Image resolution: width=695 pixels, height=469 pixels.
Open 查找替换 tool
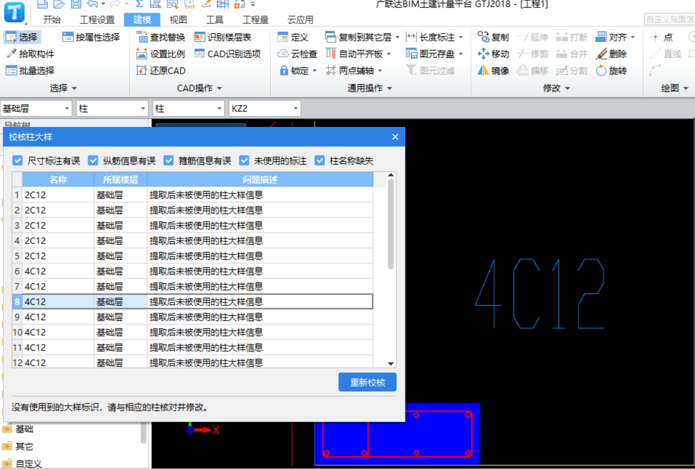[161, 37]
